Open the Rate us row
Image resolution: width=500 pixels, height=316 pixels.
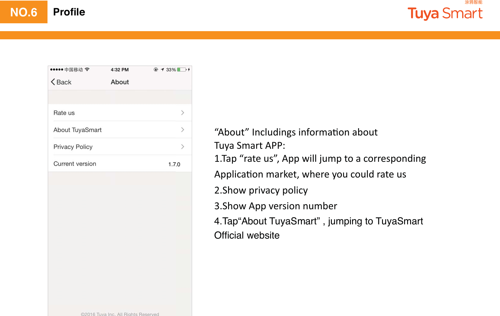click(120, 113)
